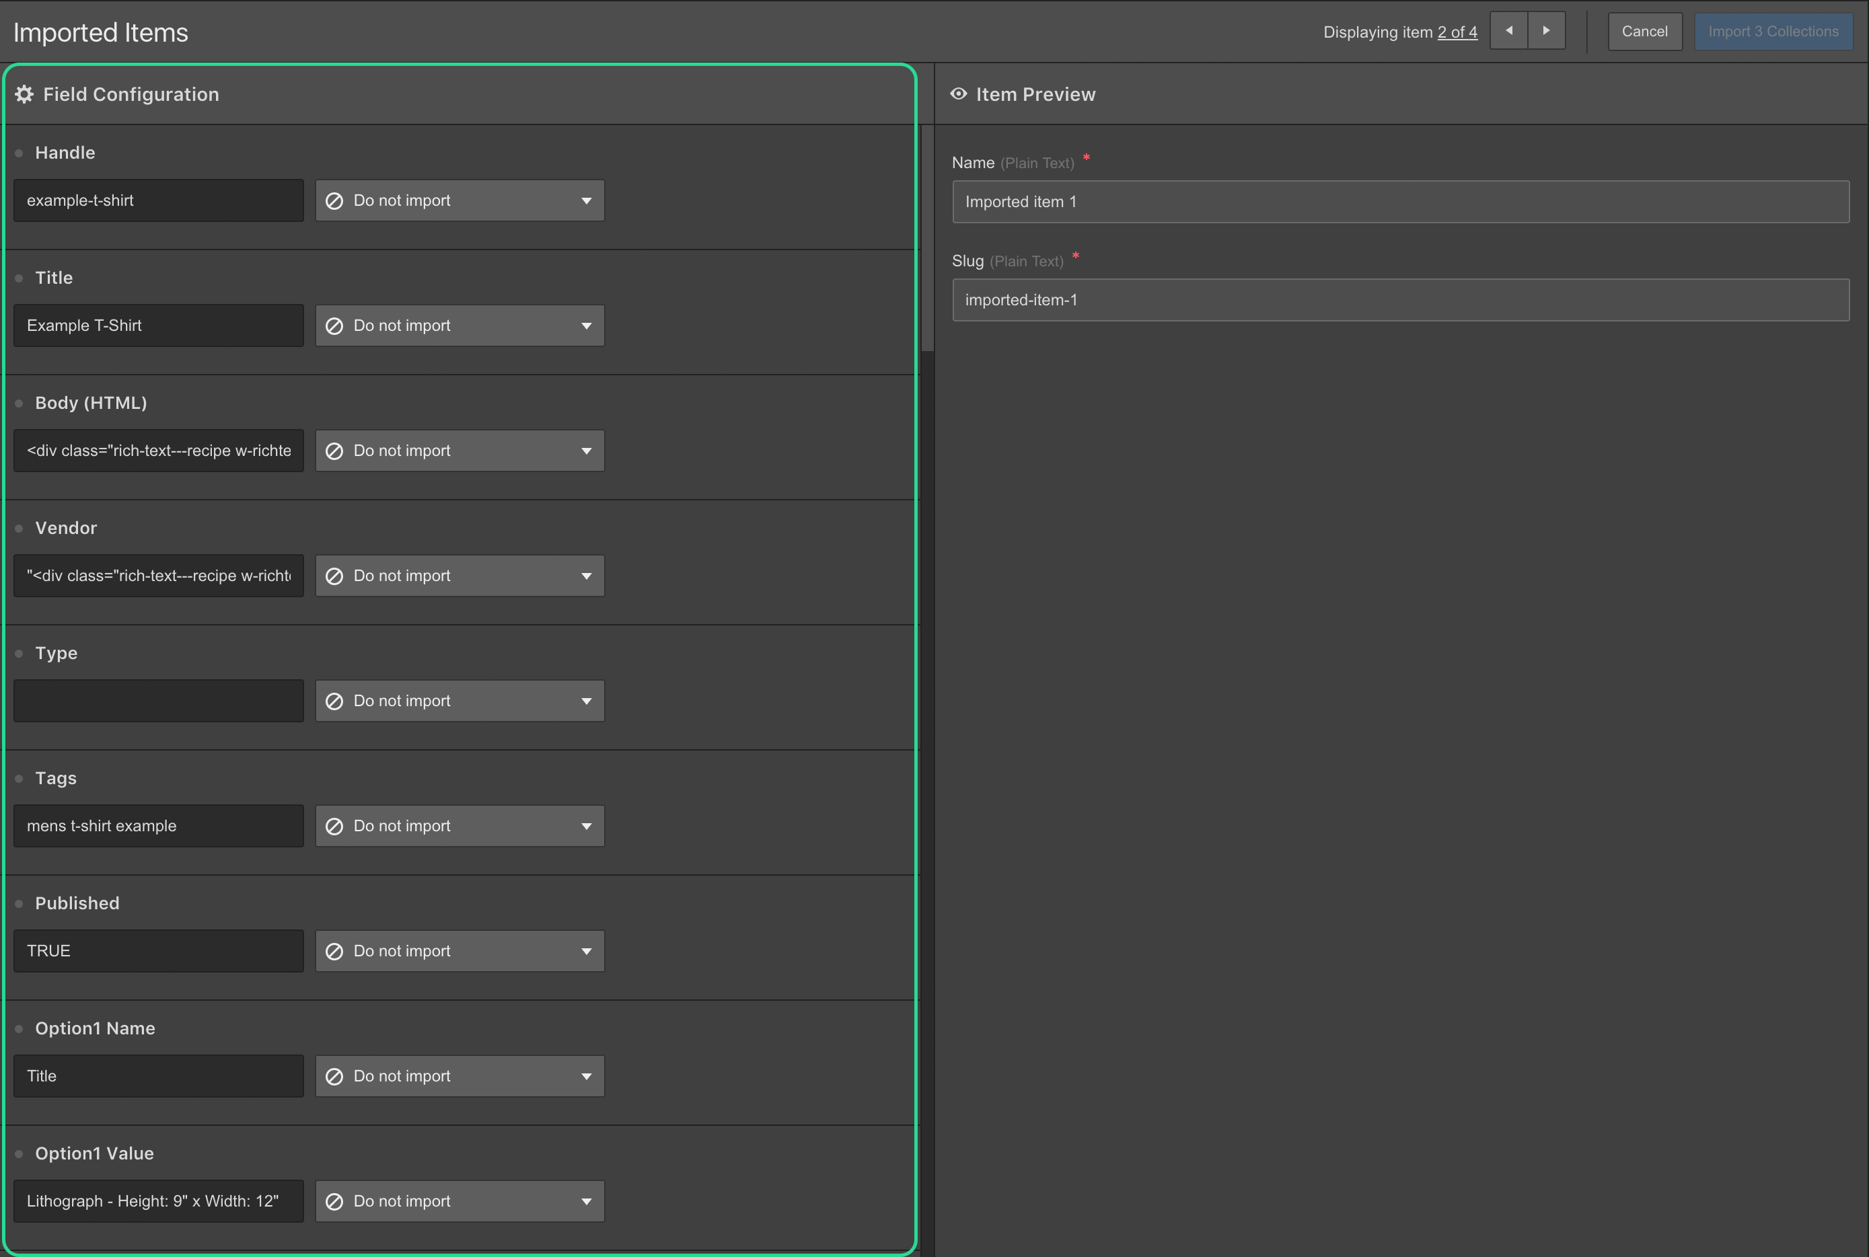Click the '2 of 4' item link
This screenshot has height=1257, width=1869.
click(x=1457, y=32)
